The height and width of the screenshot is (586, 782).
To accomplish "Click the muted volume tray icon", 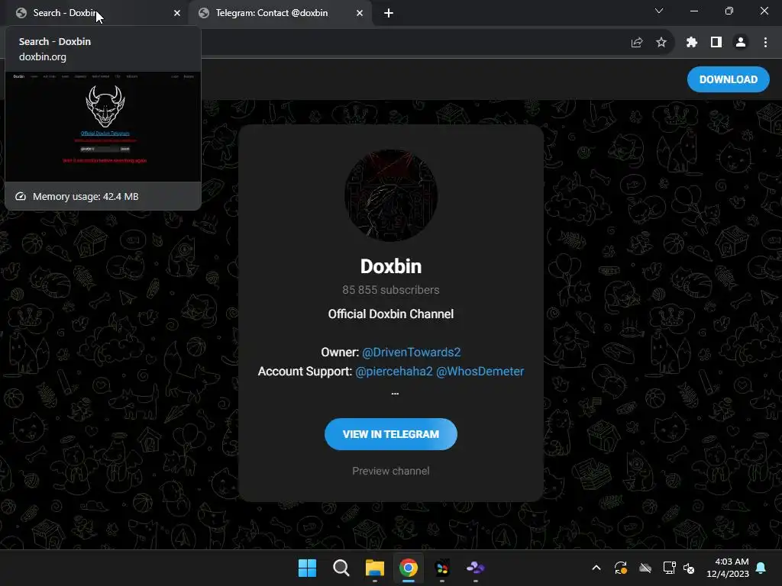I will point(689,568).
